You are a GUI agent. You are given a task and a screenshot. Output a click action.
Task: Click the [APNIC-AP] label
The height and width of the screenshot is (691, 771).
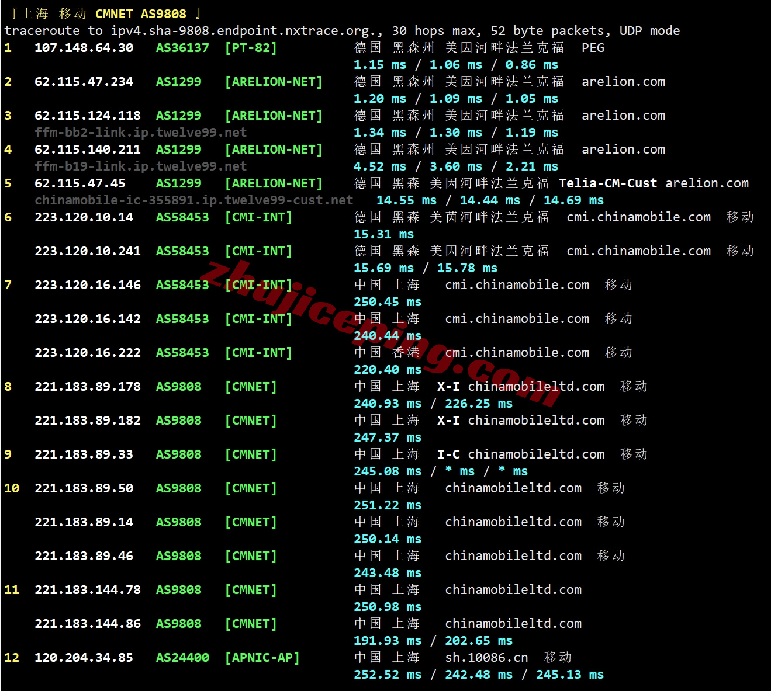click(x=262, y=658)
